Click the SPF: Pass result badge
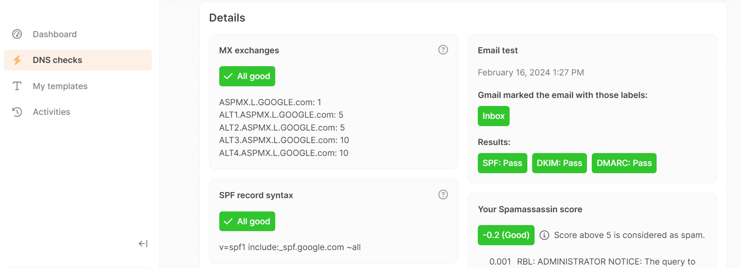 502,163
